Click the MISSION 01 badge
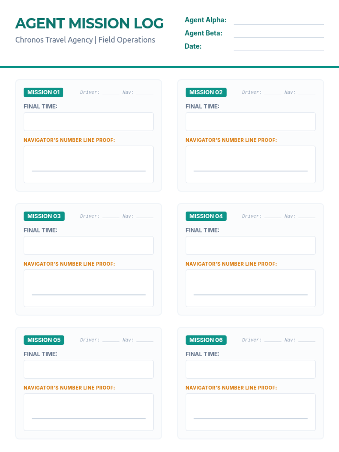 click(44, 92)
